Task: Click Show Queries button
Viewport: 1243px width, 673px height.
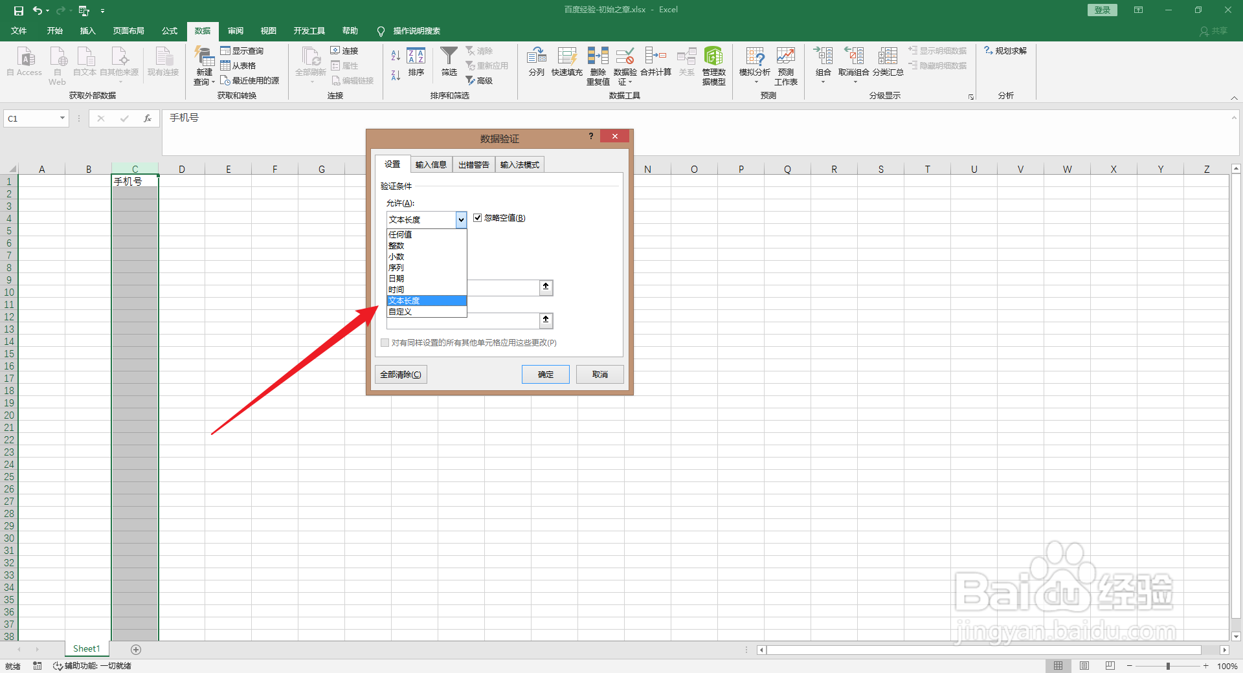Action: pos(242,50)
